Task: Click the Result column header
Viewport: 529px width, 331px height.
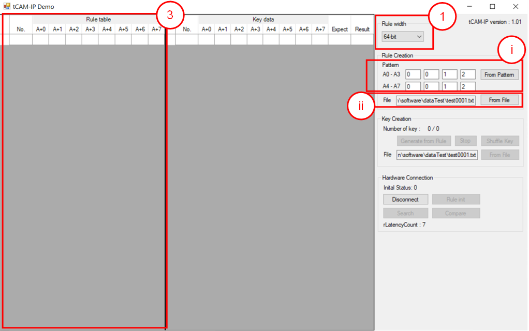Action: click(x=362, y=29)
